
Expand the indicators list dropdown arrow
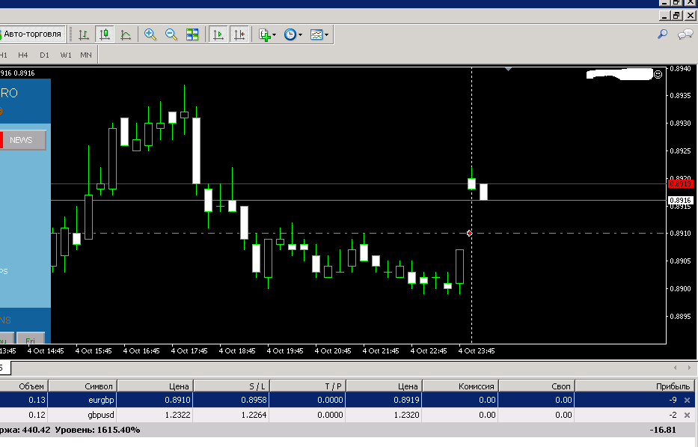pyautogui.click(x=275, y=34)
